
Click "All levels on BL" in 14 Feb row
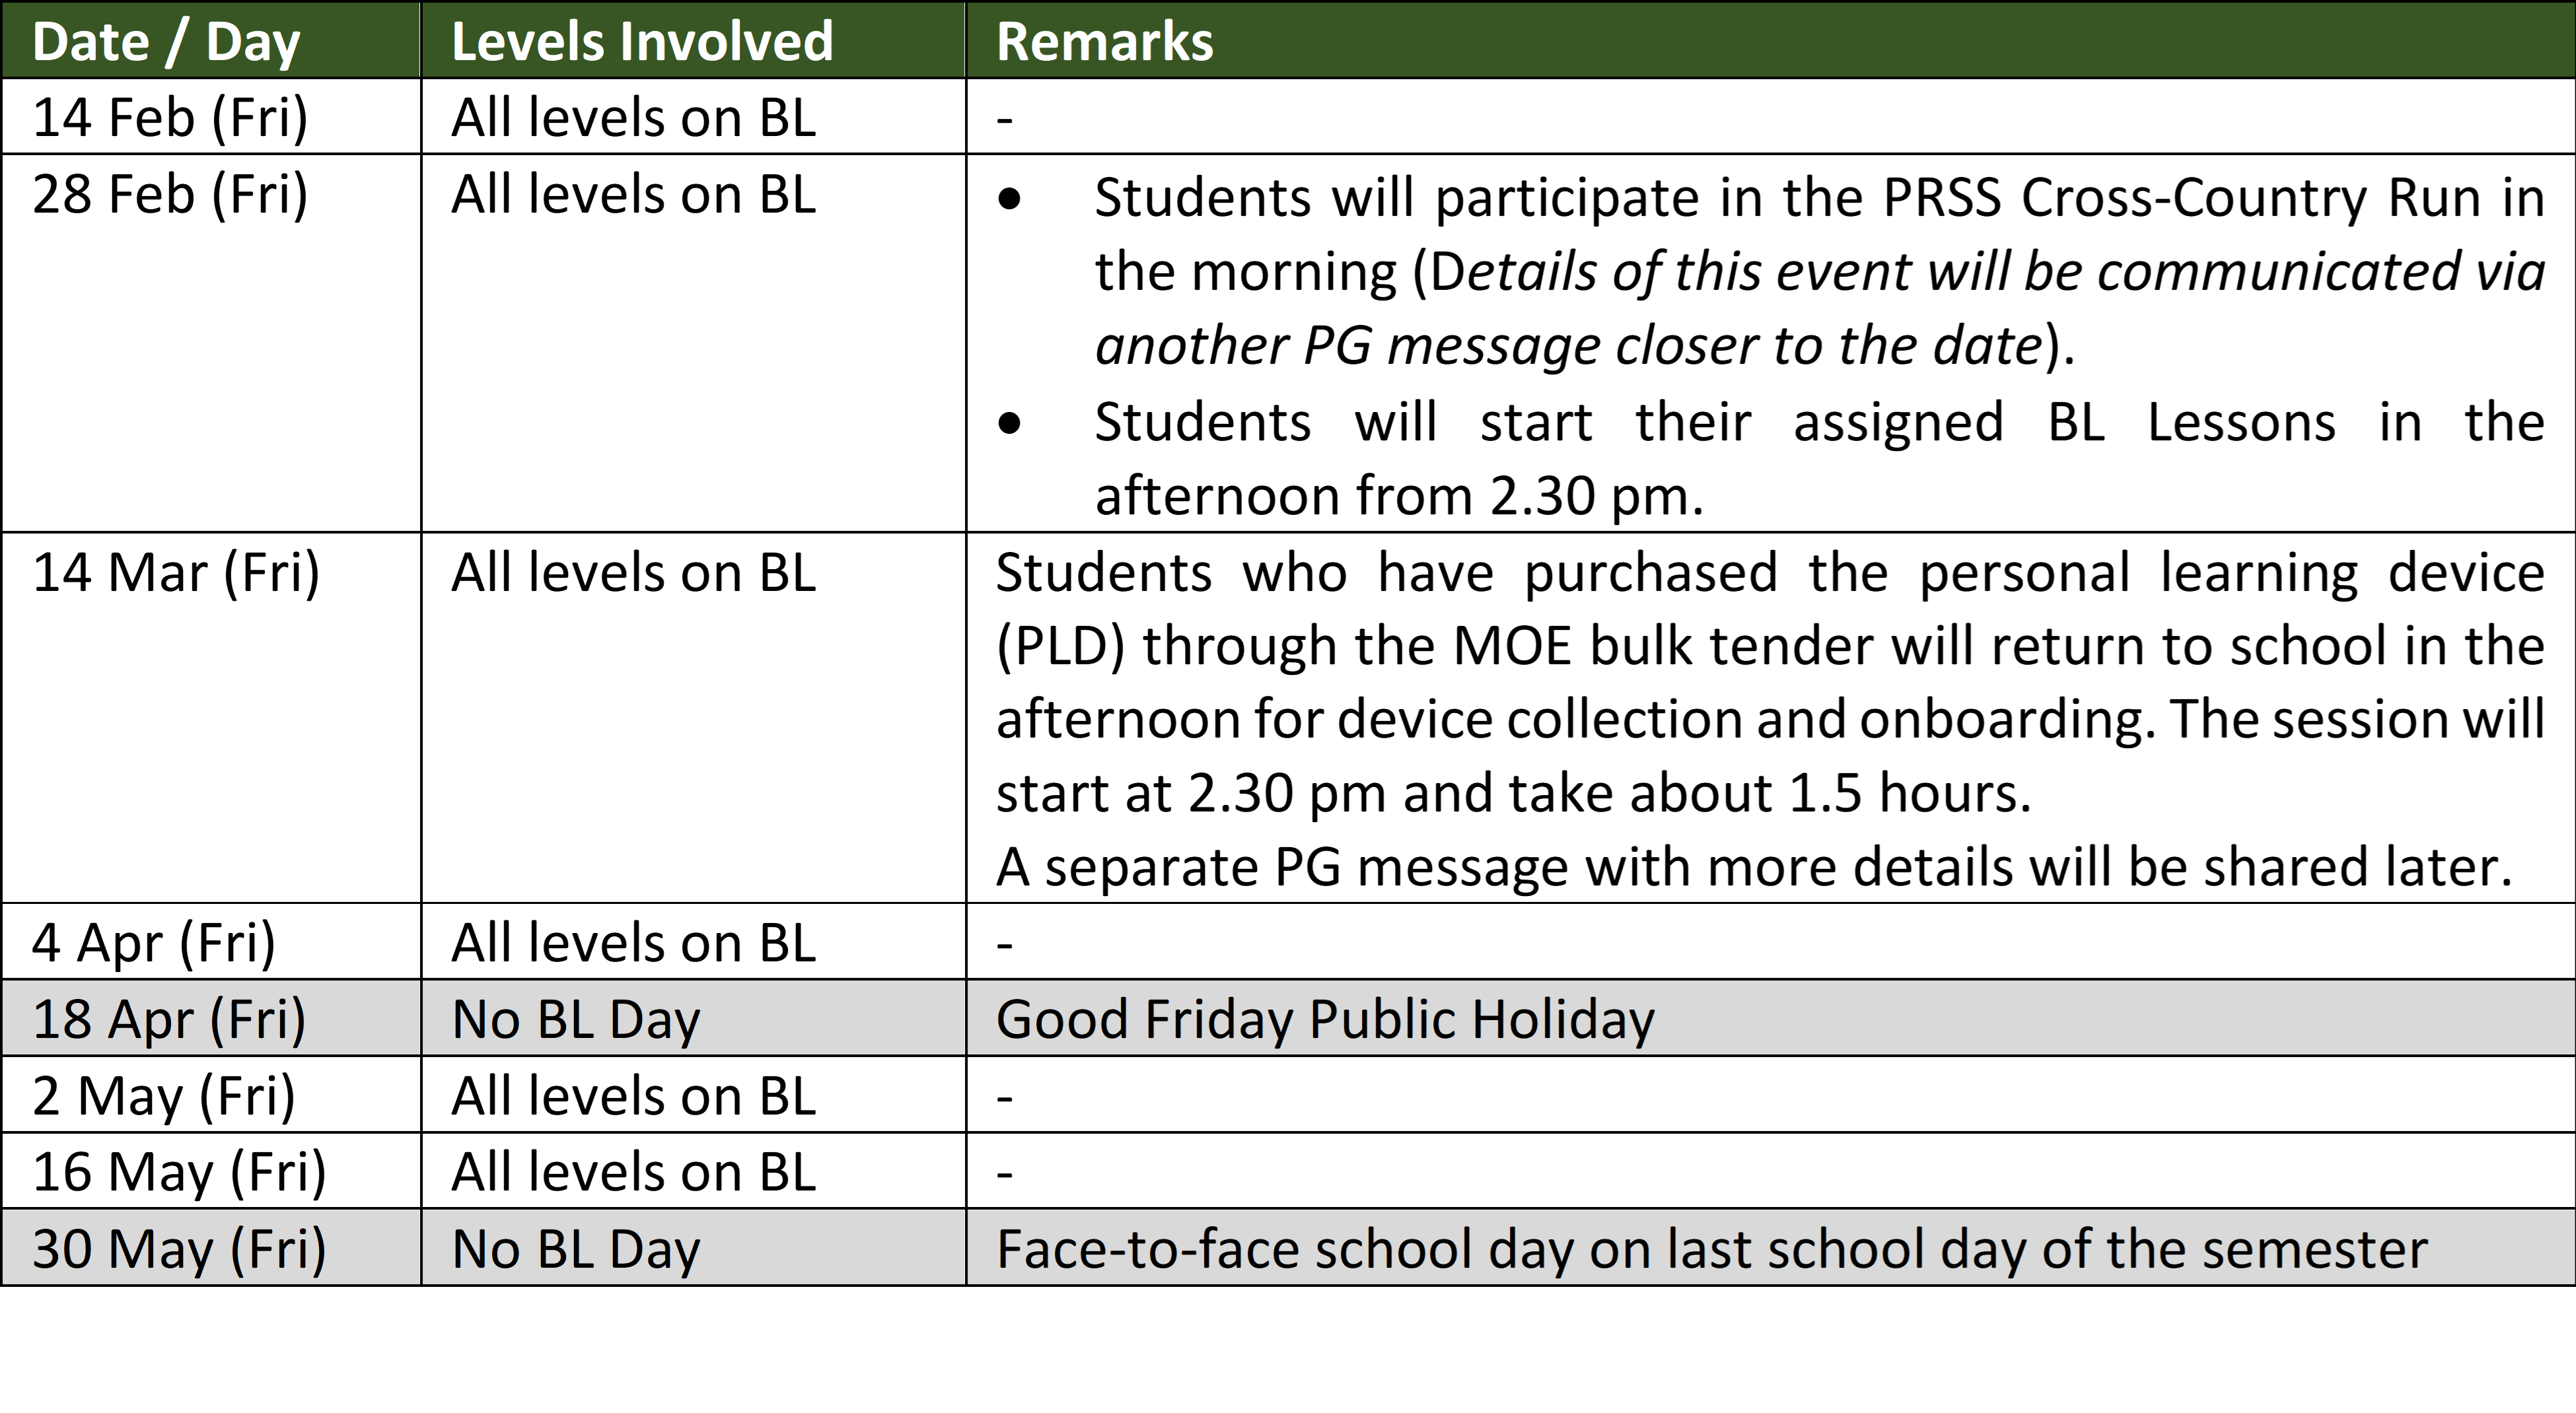pos(634,117)
